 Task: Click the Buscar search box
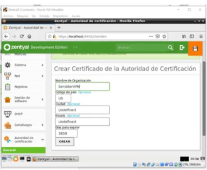[x=141, y=47]
